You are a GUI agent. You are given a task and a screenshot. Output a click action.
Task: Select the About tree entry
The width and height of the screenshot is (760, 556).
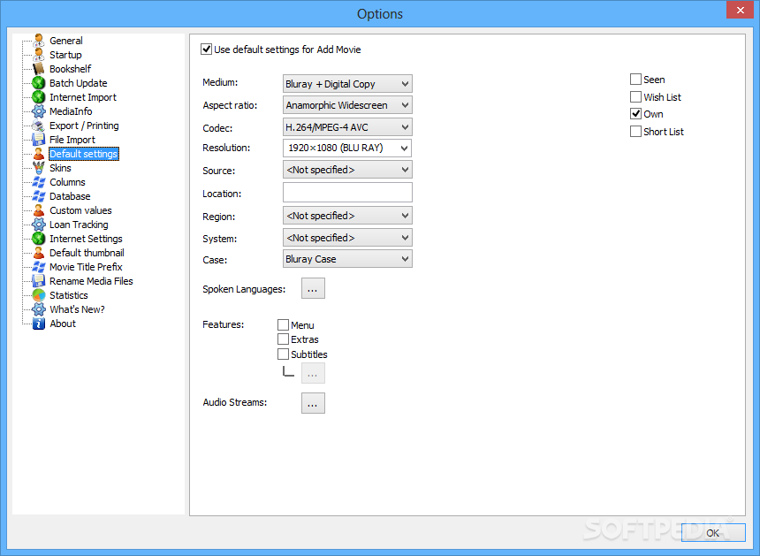pyautogui.click(x=63, y=324)
